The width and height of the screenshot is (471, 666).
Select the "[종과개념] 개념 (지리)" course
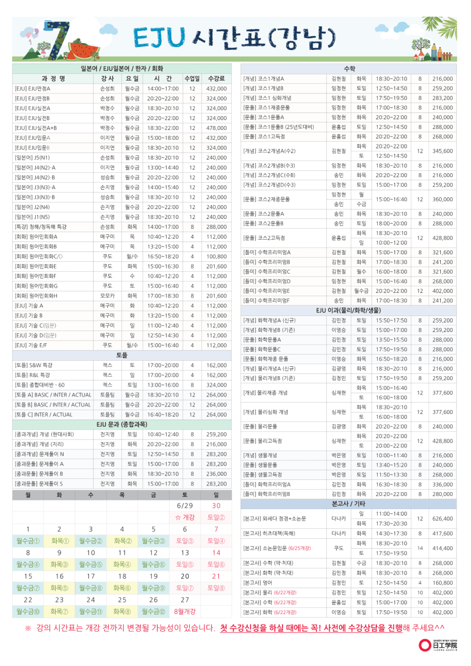coord(39,444)
